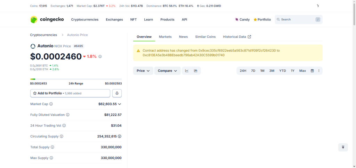Follow the Cryptocurrencies breadcrumb link
356x168 pixels.
pyautogui.click(x=43, y=35)
